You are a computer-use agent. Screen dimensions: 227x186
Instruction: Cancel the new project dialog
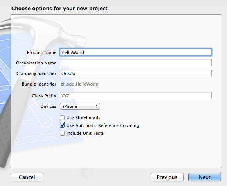pos(27,177)
